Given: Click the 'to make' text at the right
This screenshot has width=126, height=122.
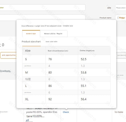Looking at the screenshot, I should click(119, 112).
